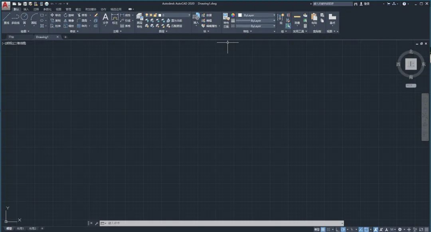The height and width of the screenshot is (232, 431).
Task: Open Layer Properties (图层特性) manager
Action: pos(140,21)
